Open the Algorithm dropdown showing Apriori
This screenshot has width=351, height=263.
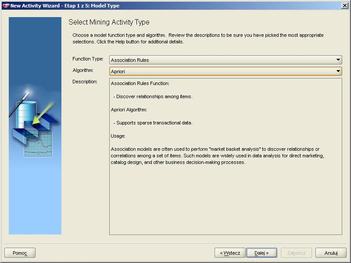click(x=226, y=71)
